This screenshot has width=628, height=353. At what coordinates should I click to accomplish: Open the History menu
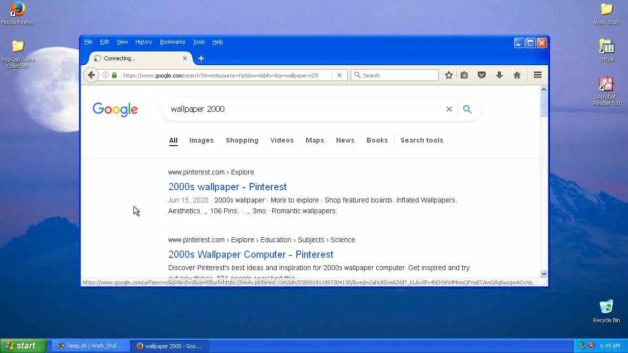144,42
